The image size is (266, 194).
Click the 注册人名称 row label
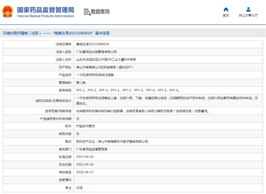click(64, 52)
